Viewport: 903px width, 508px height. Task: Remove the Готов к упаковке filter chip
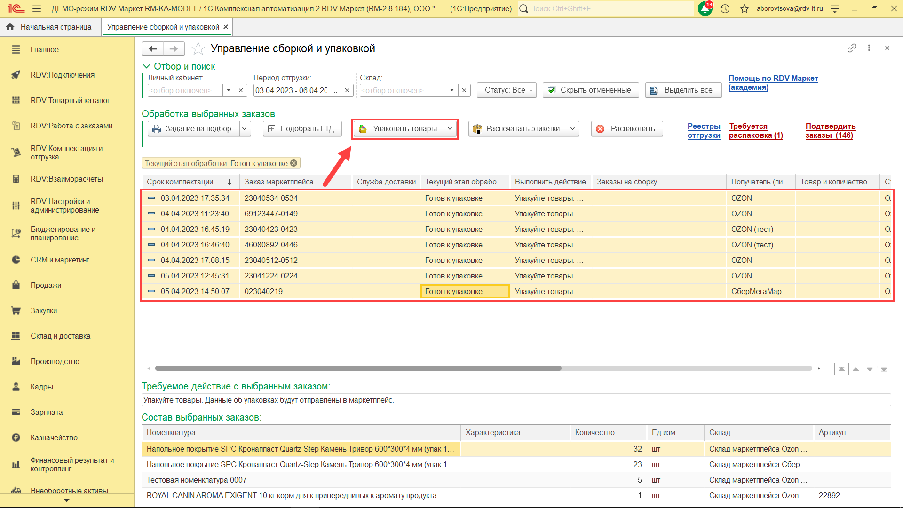click(294, 163)
